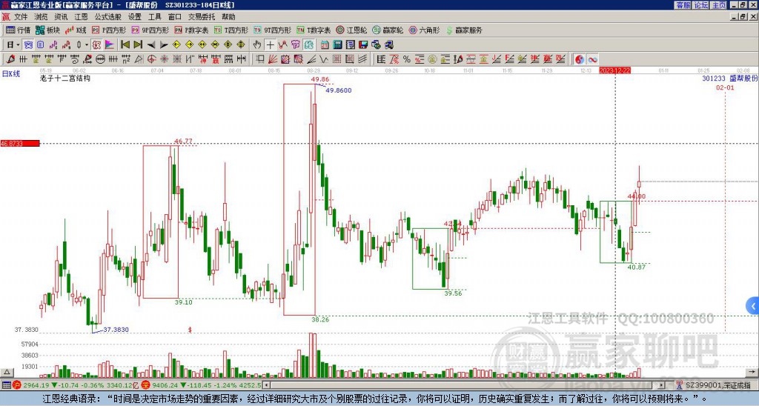The width and height of the screenshot is (759, 406).
Task: Click the 37.3830 low price label
Action: pos(116,330)
